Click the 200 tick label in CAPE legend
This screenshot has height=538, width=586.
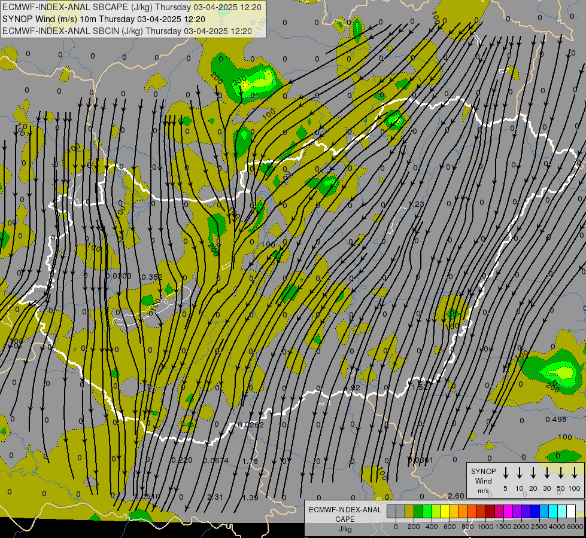click(x=414, y=527)
